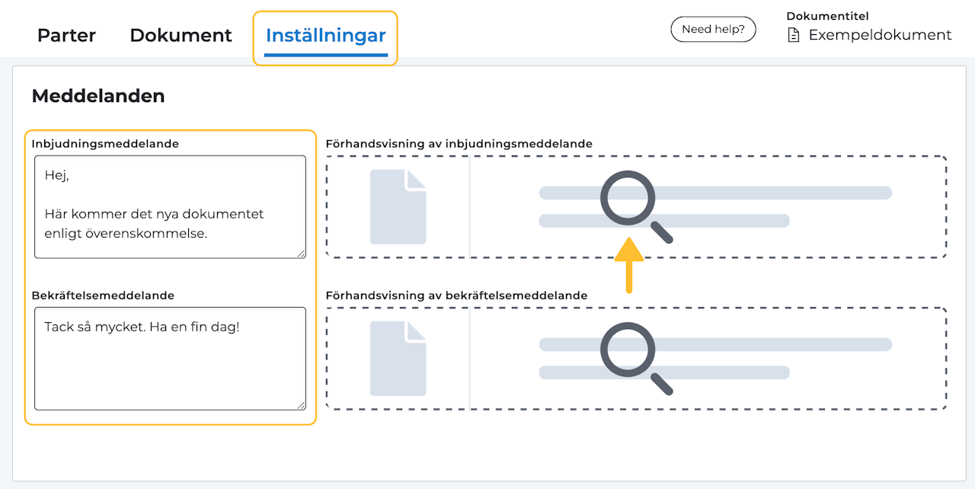Click the Dokumentitel label

click(x=827, y=16)
